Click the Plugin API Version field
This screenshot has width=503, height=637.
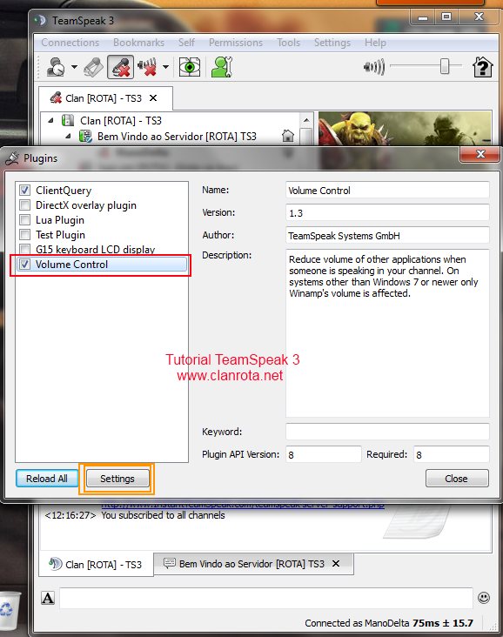click(x=323, y=454)
